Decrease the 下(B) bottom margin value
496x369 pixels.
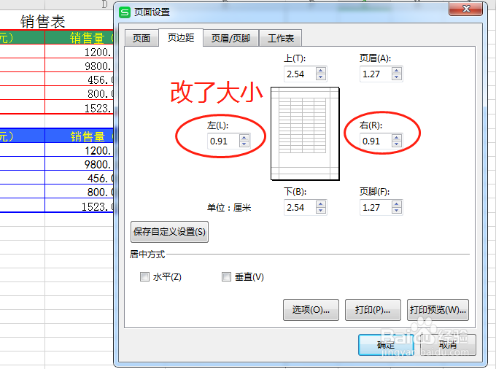click(x=321, y=211)
